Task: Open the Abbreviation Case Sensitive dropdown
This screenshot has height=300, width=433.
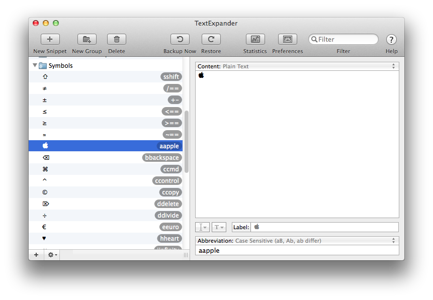Action: point(297,241)
